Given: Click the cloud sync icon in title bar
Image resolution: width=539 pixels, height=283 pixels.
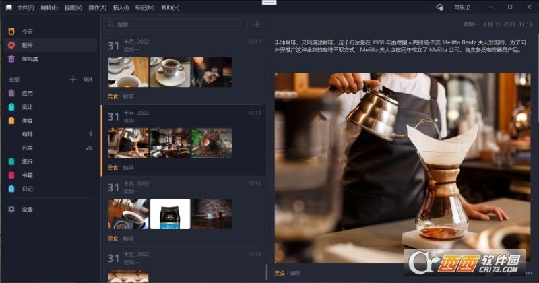Looking at the screenshot, I should [439, 7].
